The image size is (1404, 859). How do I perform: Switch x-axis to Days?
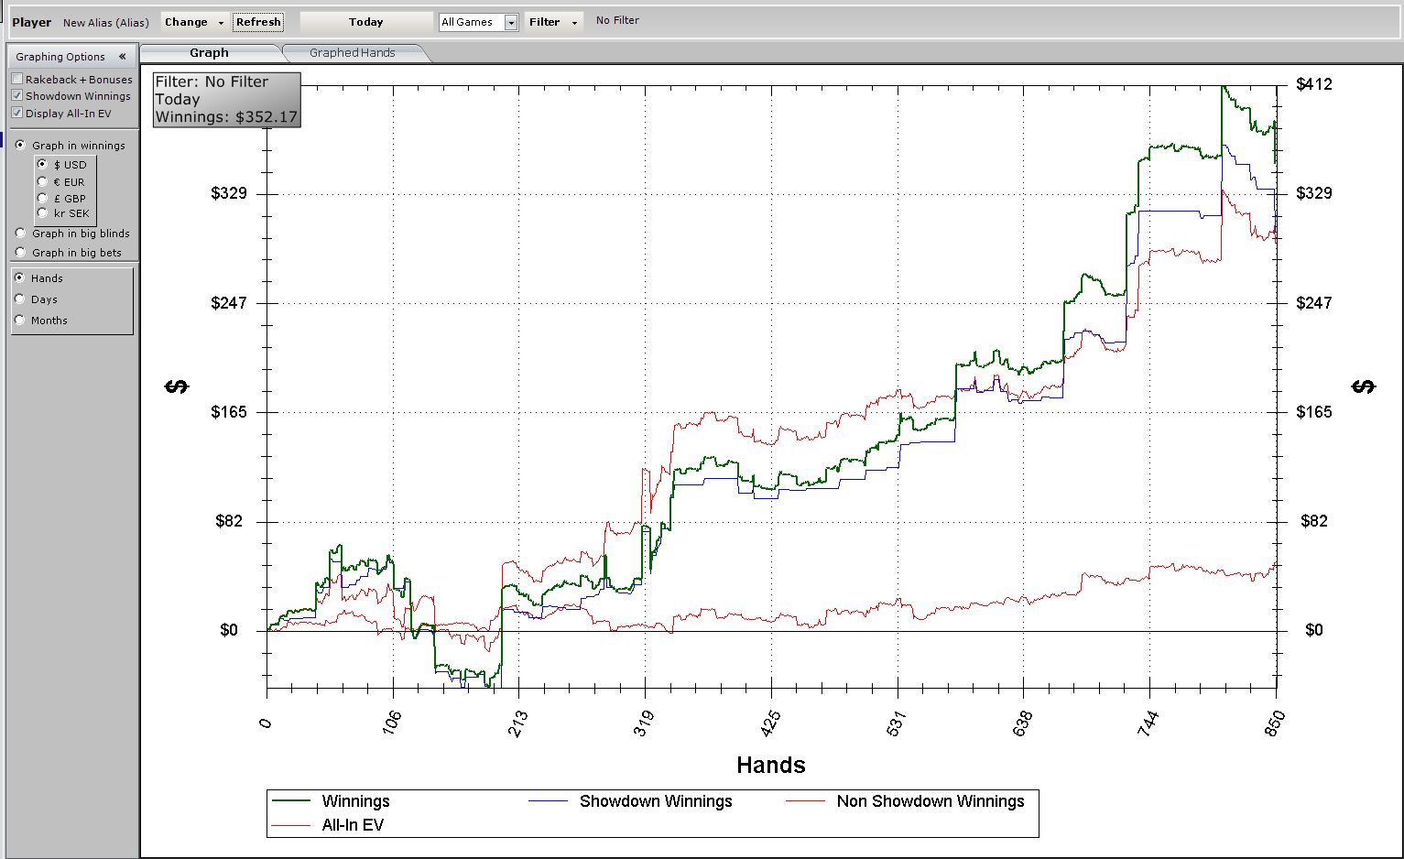20,299
